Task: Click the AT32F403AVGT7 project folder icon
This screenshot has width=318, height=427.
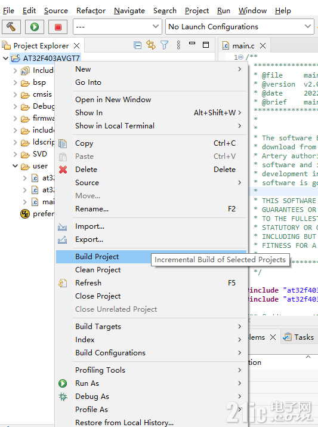Action: (x=16, y=58)
